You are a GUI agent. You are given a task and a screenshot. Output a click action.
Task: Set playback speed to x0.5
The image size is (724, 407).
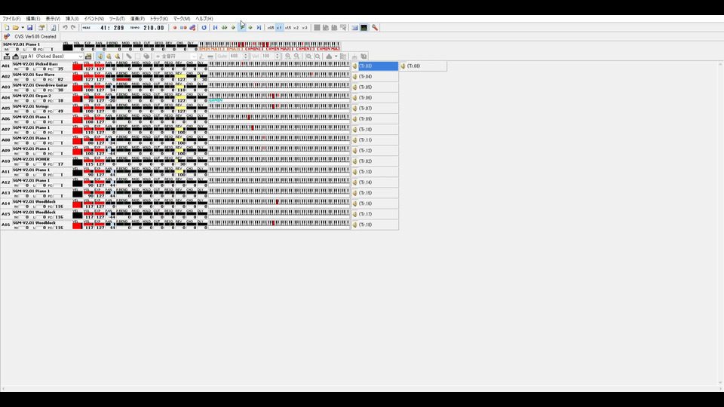pyautogui.click(x=271, y=28)
